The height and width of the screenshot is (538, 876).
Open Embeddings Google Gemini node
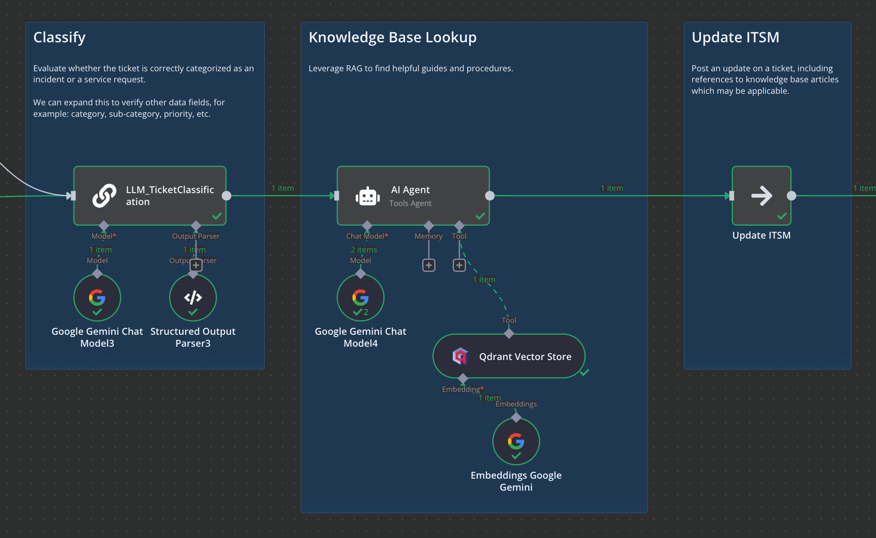point(516,441)
